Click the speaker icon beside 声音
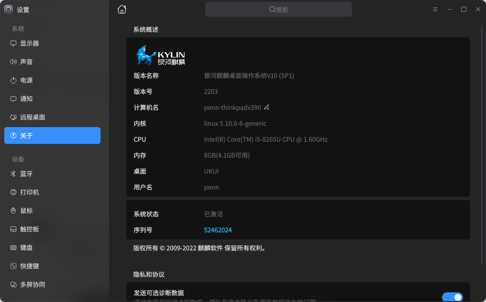The height and width of the screenshot is (302, 486). [x=13, y=62]
